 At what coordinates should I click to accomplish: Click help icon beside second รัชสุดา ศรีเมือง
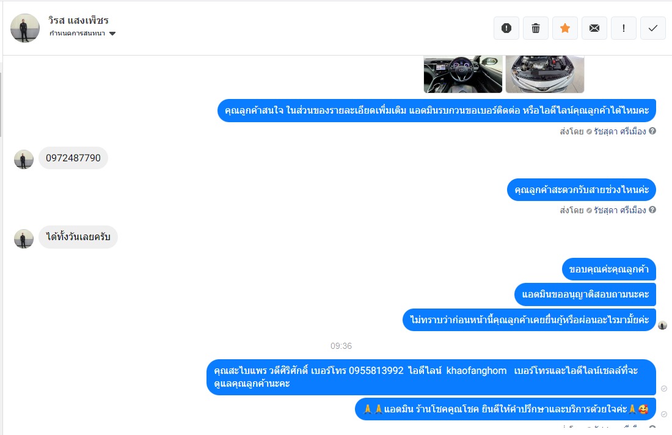(652, 210)
